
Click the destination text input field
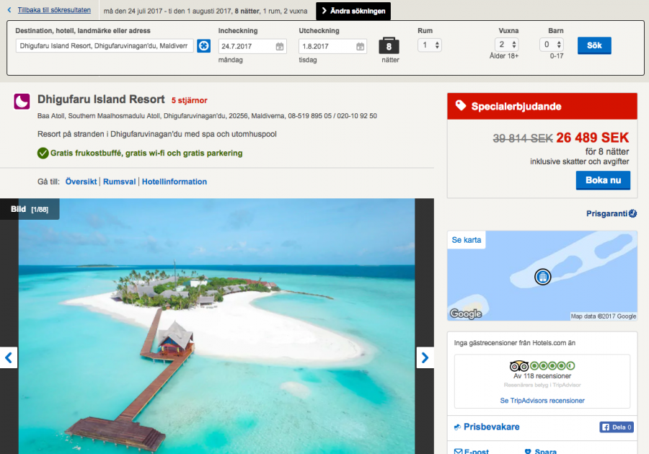tap(105, 46)
